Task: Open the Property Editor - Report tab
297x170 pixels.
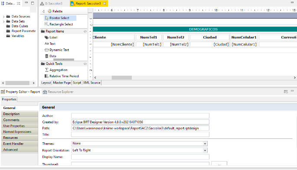Action: (x=20, y=92)
